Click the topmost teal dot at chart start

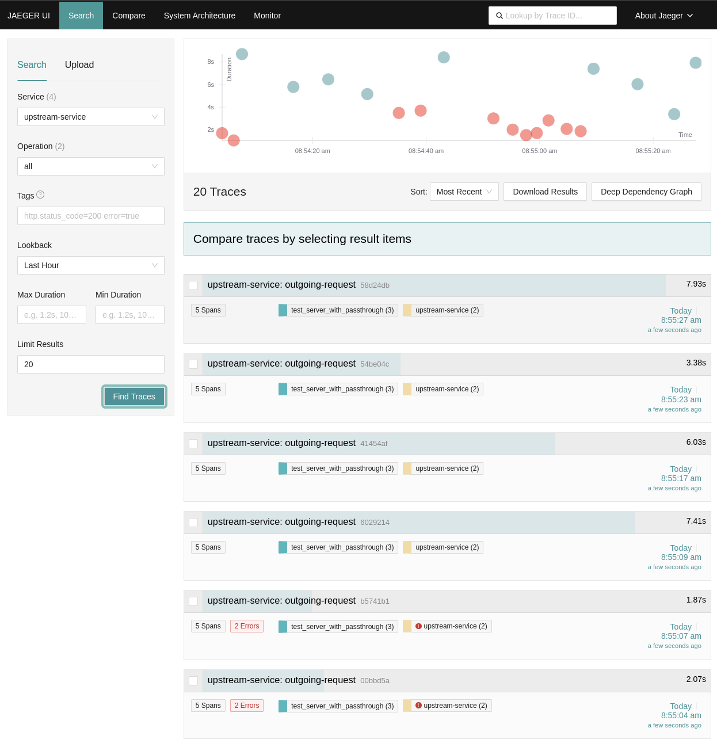(x=242, y=54)
